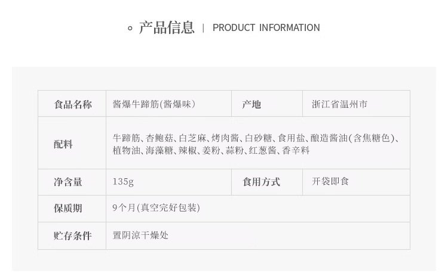
Task: Click the 产品信息 heading
Action: (x=167, y=27)
